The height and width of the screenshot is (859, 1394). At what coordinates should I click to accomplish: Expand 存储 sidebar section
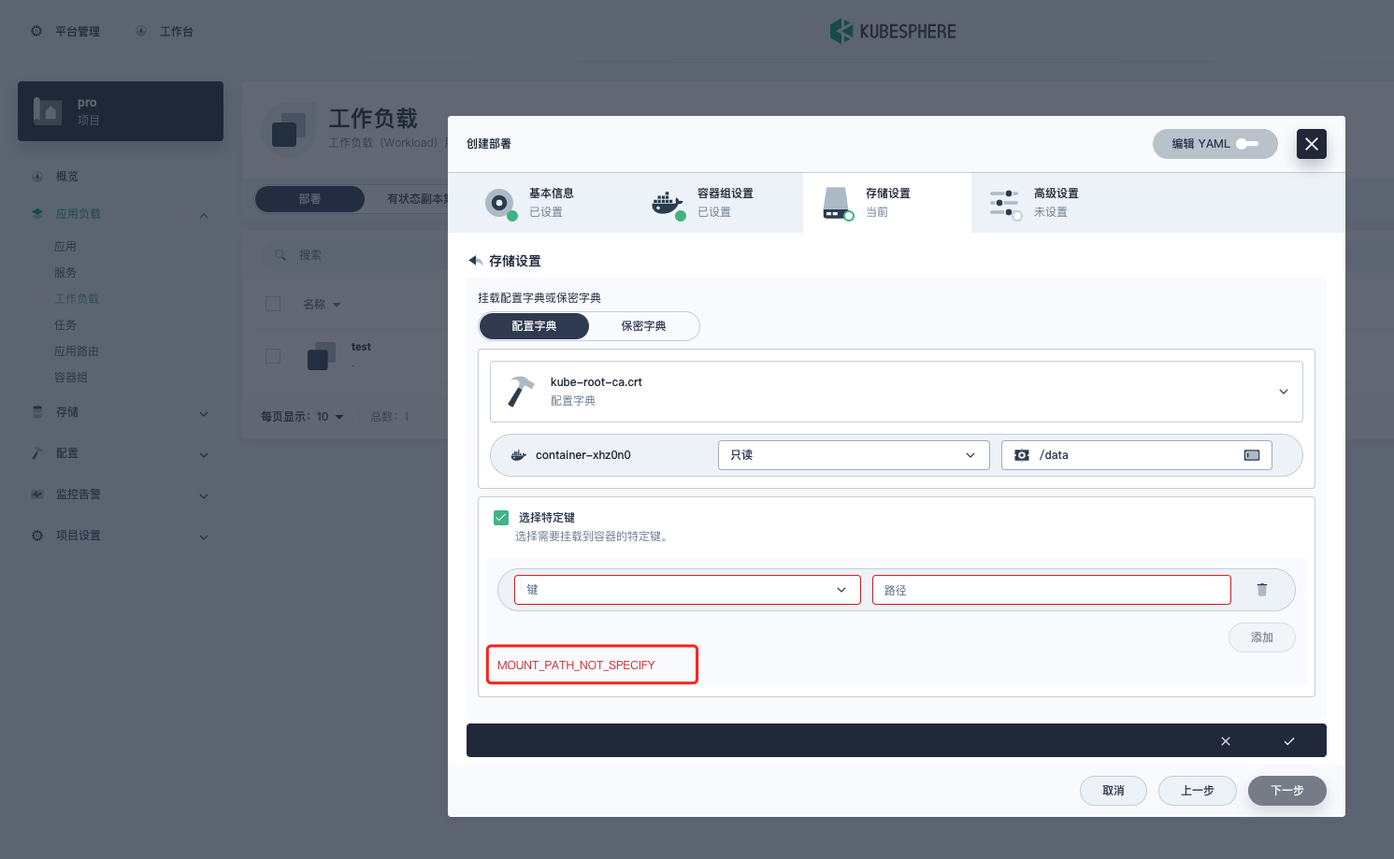click(204, 414)
